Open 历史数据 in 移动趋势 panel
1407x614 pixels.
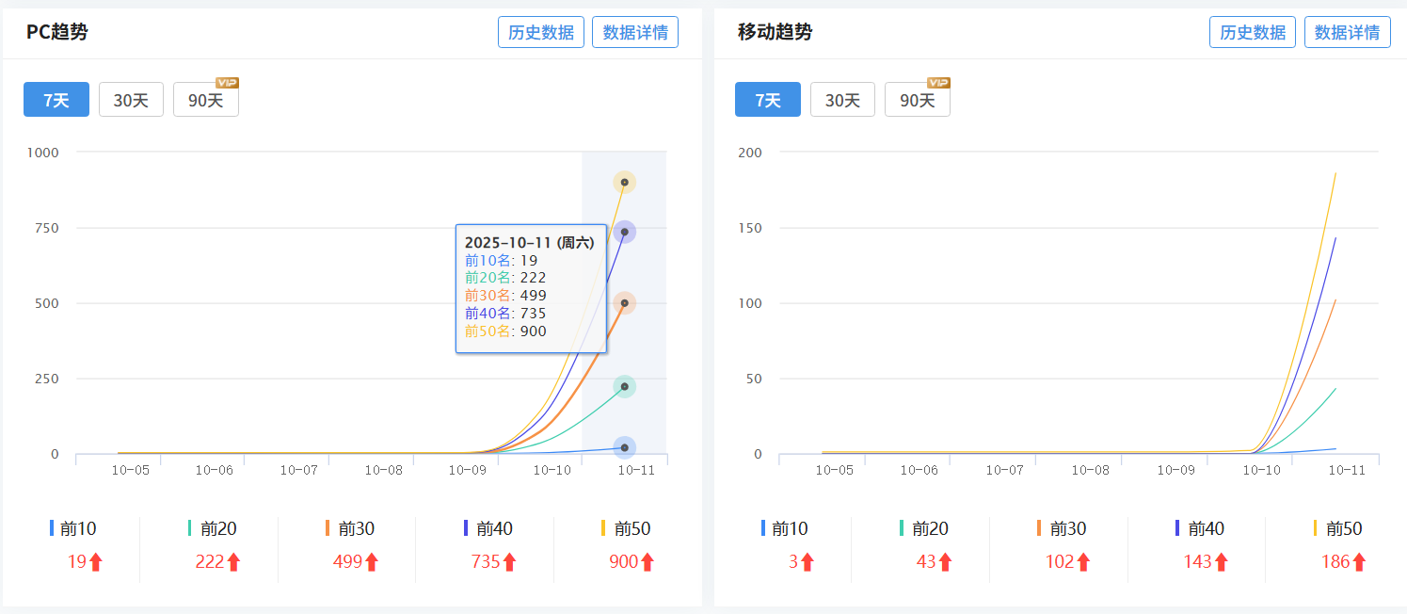[1253, 32]
